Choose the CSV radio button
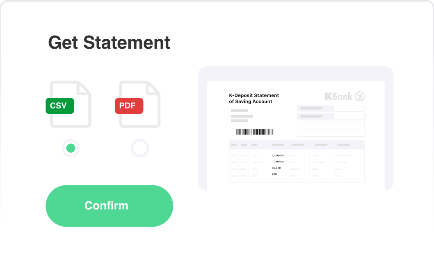This screenshot has width=434, height=270. click(x=71, y=148)
